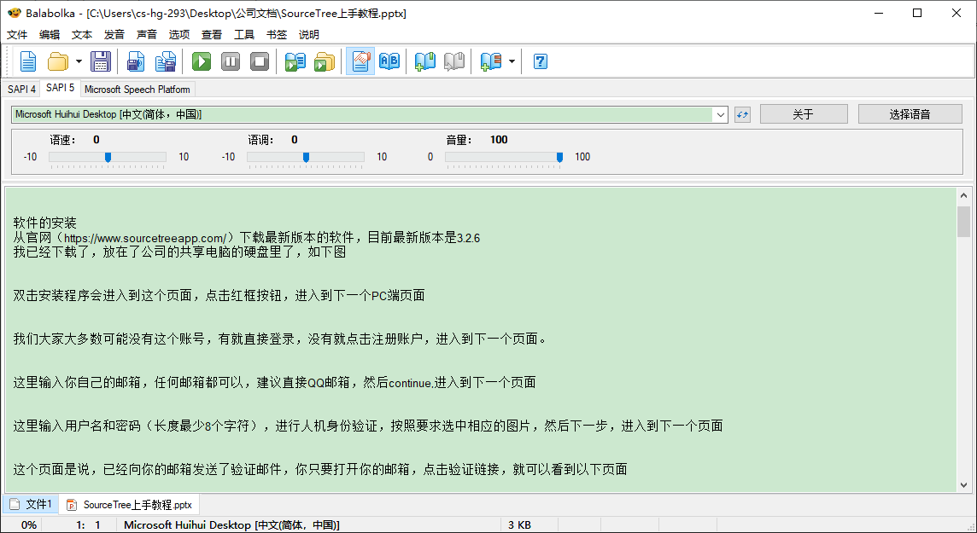This screenshot has height=533, width=977.
Task: Start reading aloud with green play button
Action: pos(202,61)
